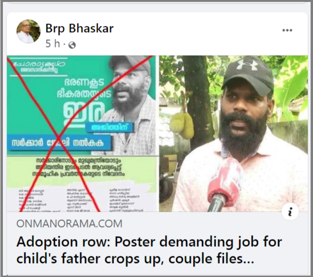Viewport: 313px width, 277px height.
Task: Click the '5 h' post timestamp
Action: click(52, 44)
